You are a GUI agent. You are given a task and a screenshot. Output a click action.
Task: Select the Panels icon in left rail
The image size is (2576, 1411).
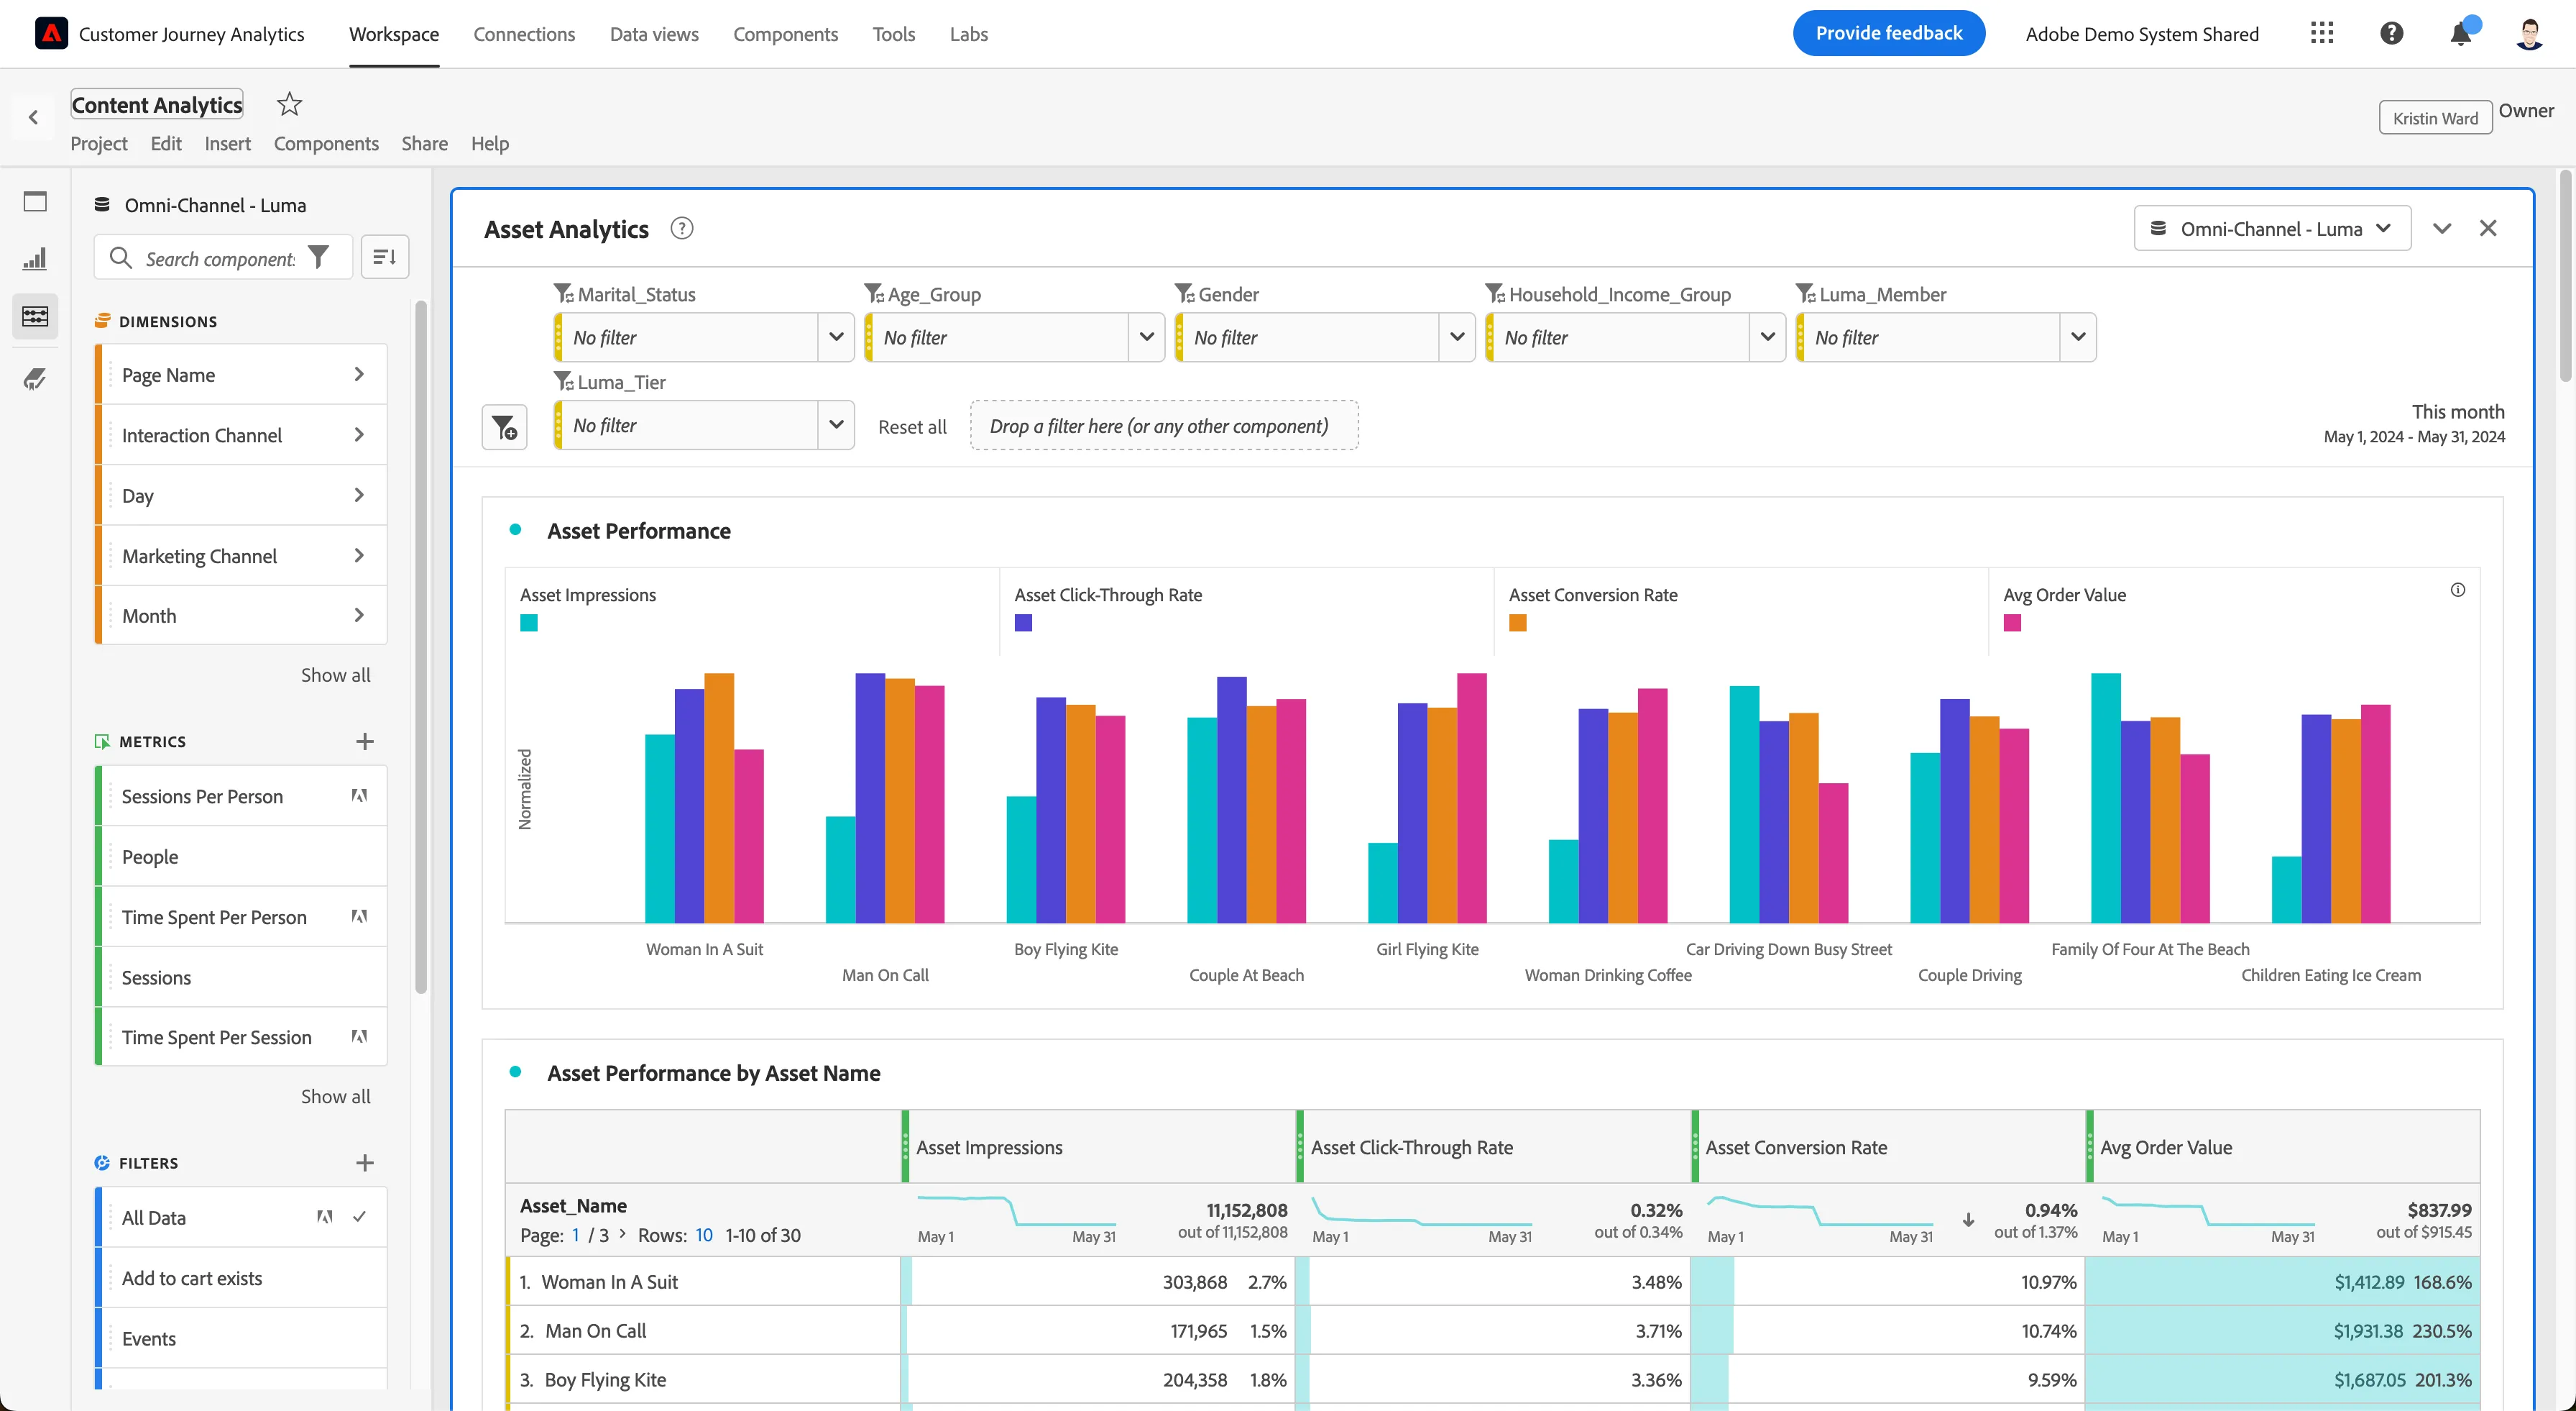click(x=35, y=202)
